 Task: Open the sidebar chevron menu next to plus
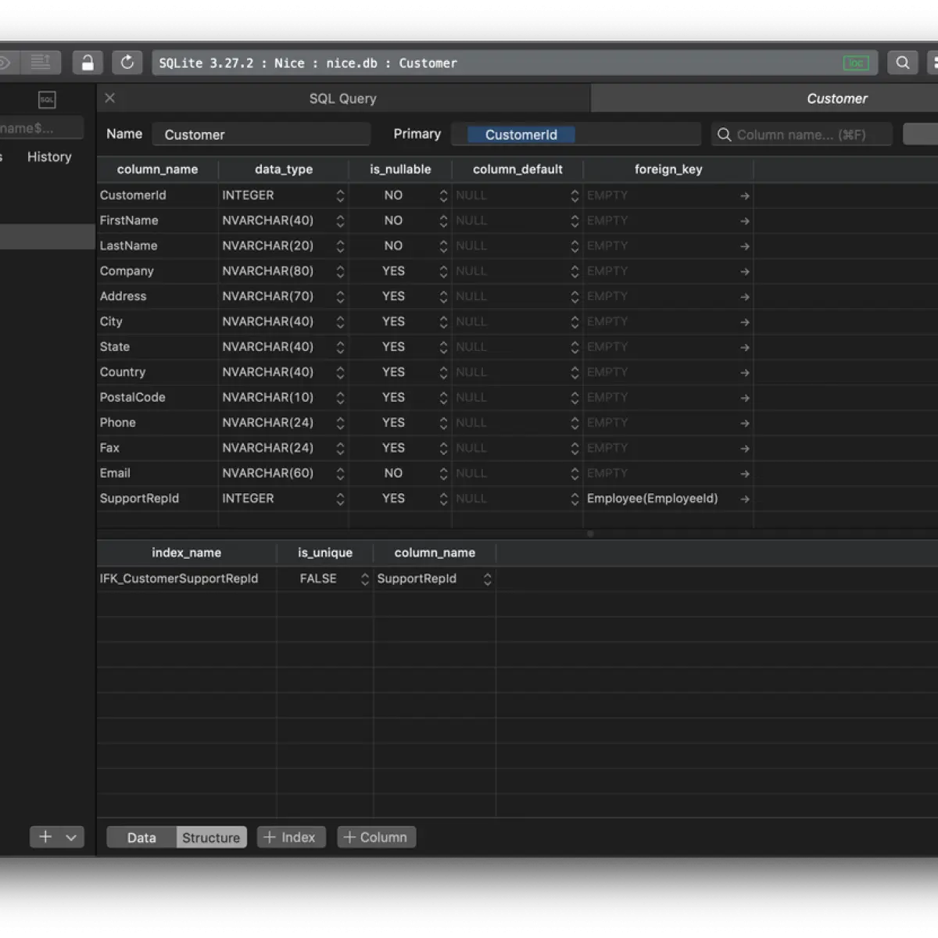pyautogui.click(x=71, y=837)
